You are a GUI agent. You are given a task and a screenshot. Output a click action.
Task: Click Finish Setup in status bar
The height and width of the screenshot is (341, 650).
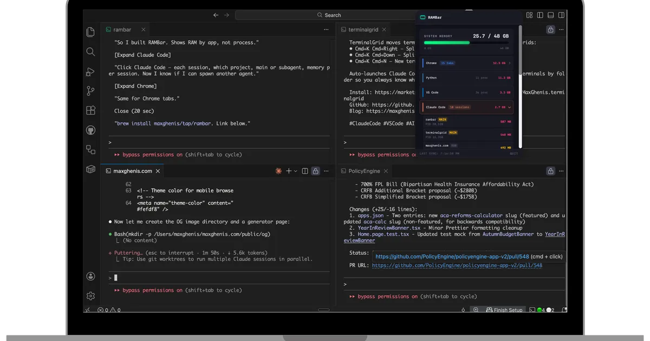tap(504, 310)
